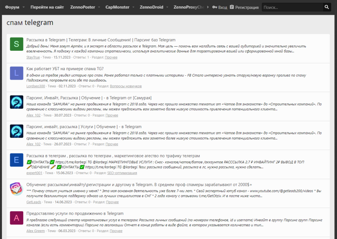
Task: Open Перейти на сайт menu item
Action: [47, 7]
